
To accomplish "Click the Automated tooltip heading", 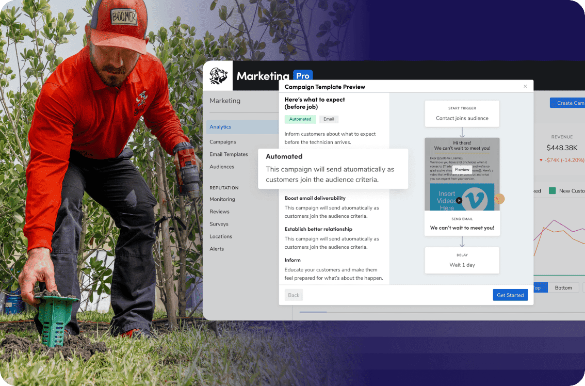I will pyautogui.click(x=284, y=156).
